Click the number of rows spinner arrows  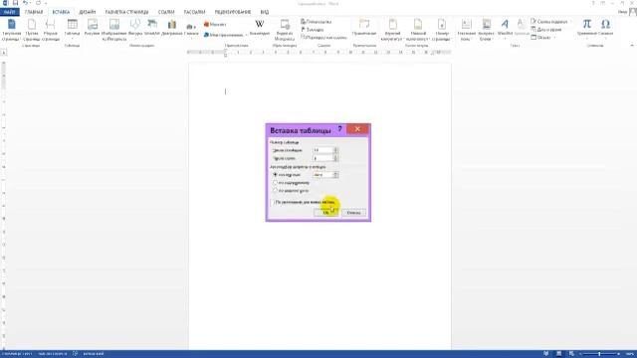pyautogui.click(x=335, y=158)
